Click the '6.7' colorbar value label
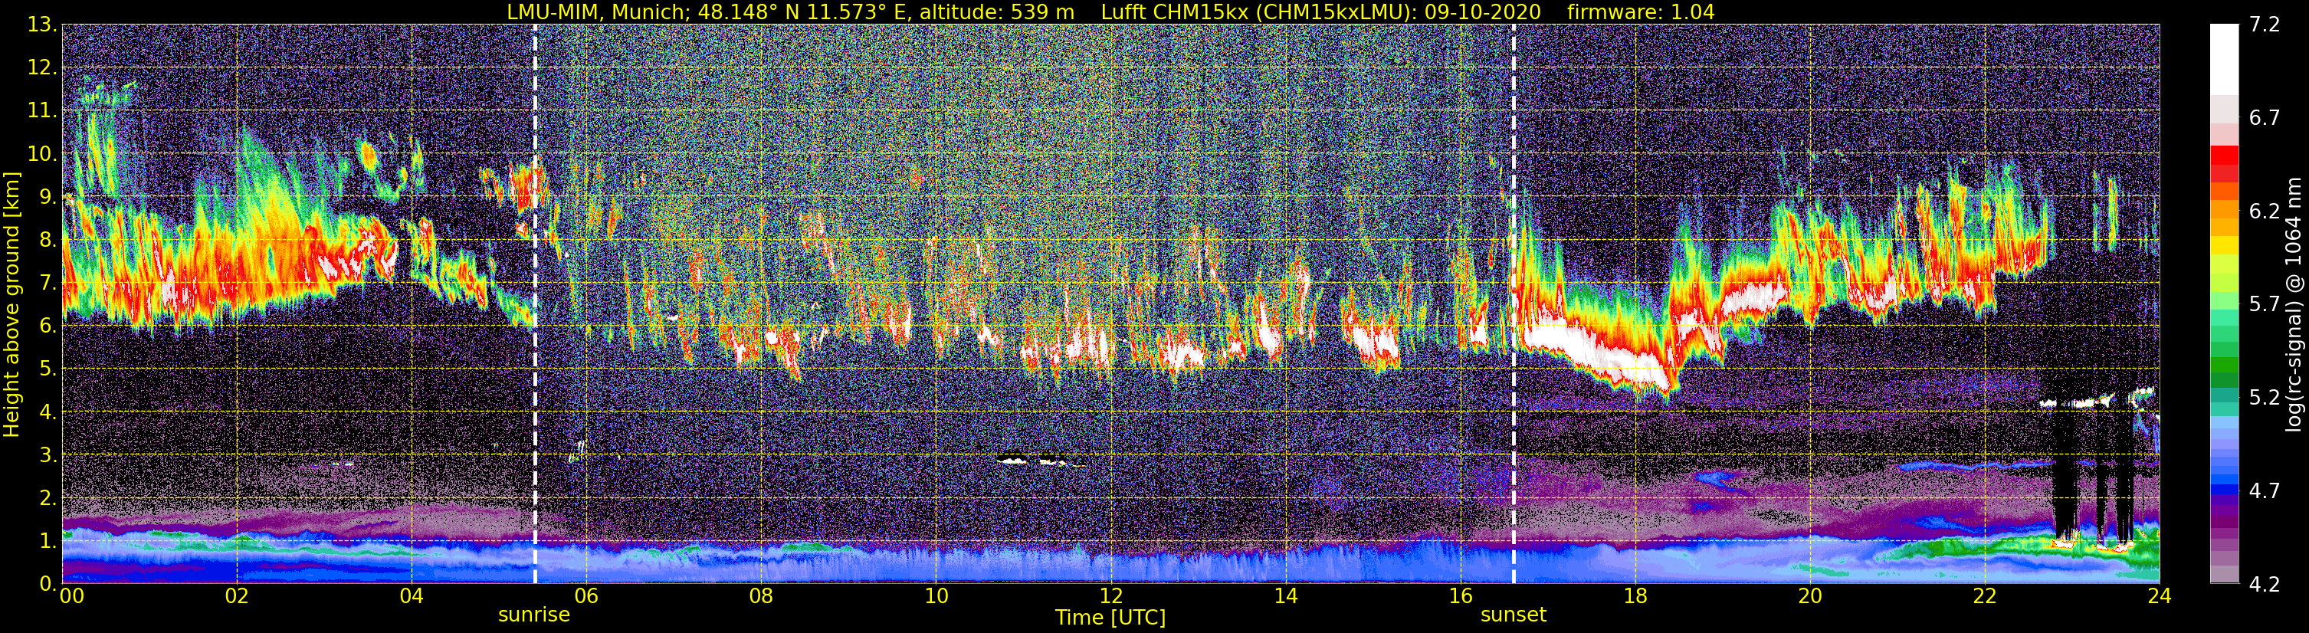 tap(2265, 118)
